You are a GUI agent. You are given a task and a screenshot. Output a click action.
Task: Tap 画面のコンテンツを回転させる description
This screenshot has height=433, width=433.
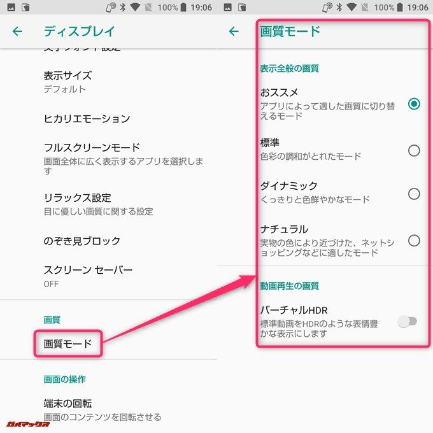coord(103,417)
